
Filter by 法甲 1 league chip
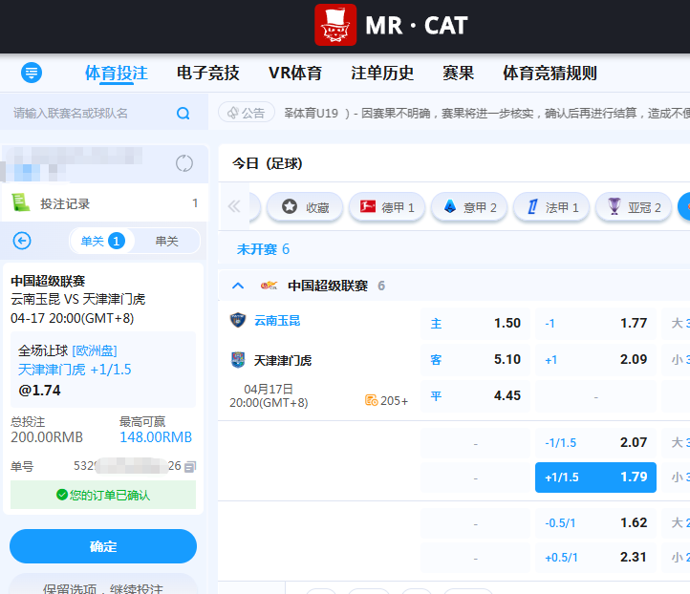[x=551, y=206]
